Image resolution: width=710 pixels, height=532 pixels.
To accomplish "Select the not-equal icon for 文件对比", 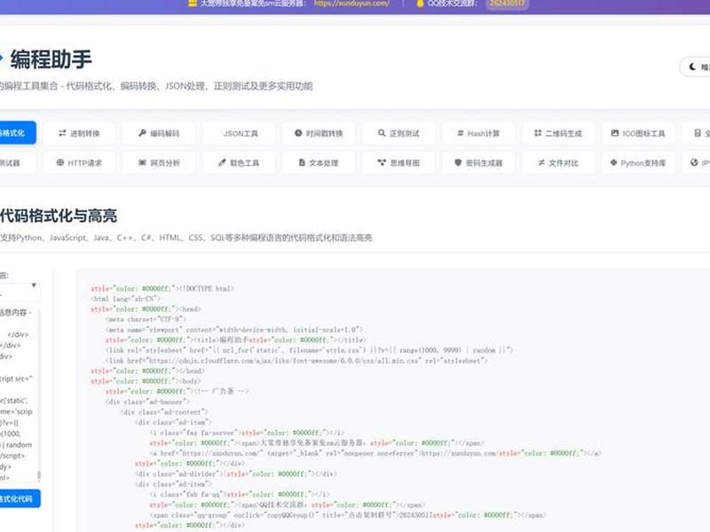I will tap(541, 162).
